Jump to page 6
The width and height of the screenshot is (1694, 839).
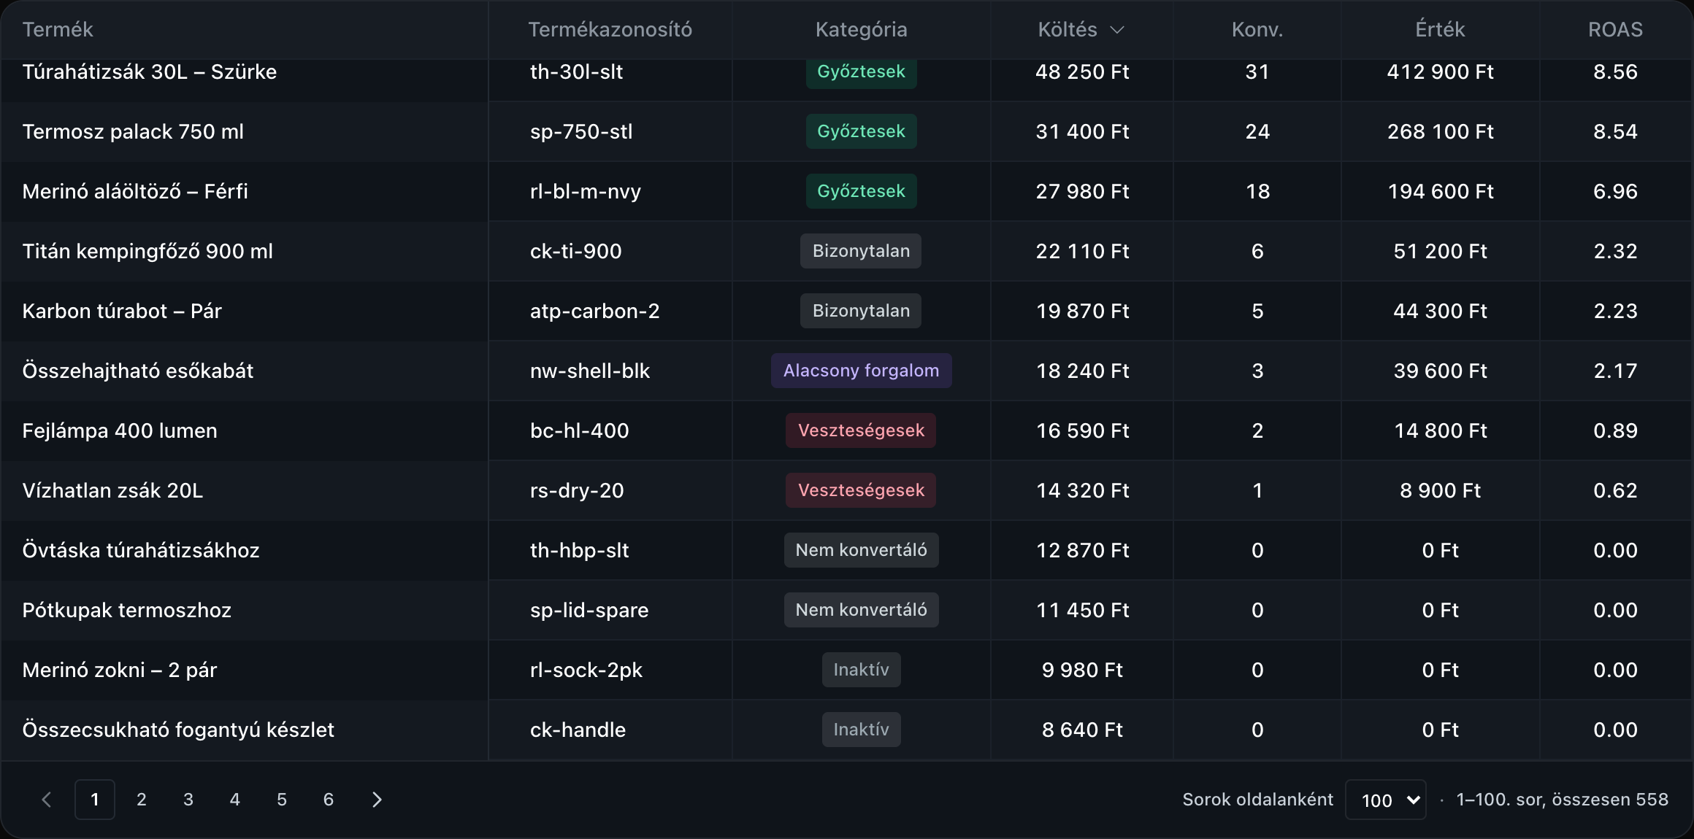coord(329,800)
